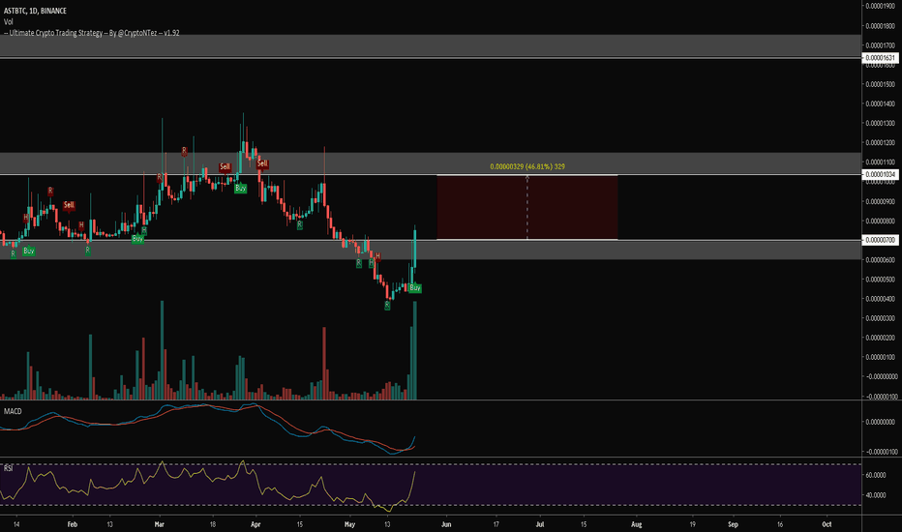The height and width of the screenshot is (532, 902).
Task: Click the Sell marker in late March
Action: point(225,166)
